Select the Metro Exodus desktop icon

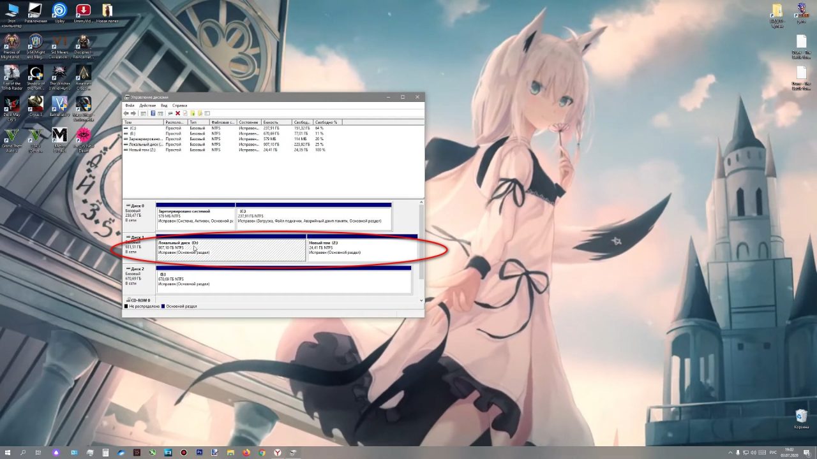[x=59, y=137]
